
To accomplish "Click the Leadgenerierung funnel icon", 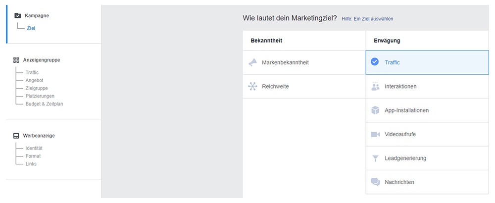I will click(375, 158).
